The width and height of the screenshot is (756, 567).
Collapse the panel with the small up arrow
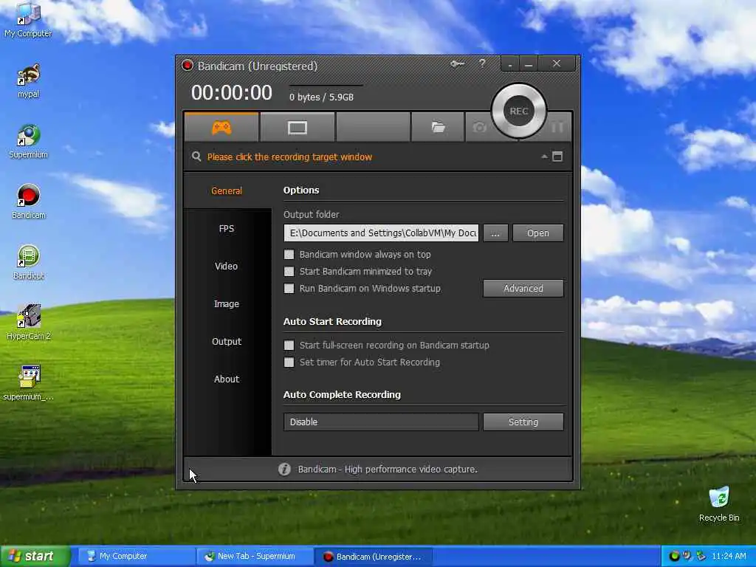point(544,157)
